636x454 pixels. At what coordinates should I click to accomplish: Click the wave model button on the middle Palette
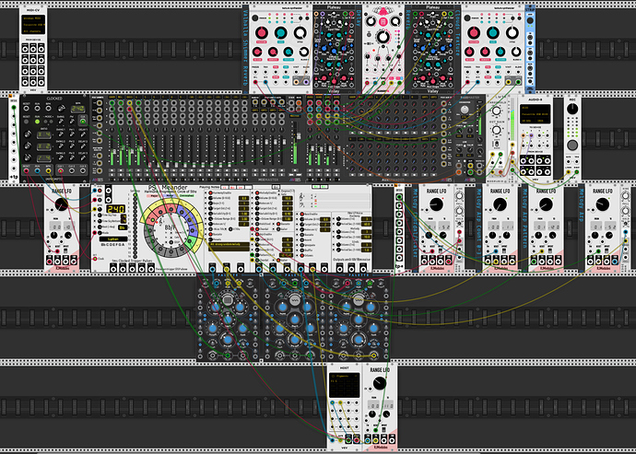point(294,300)
